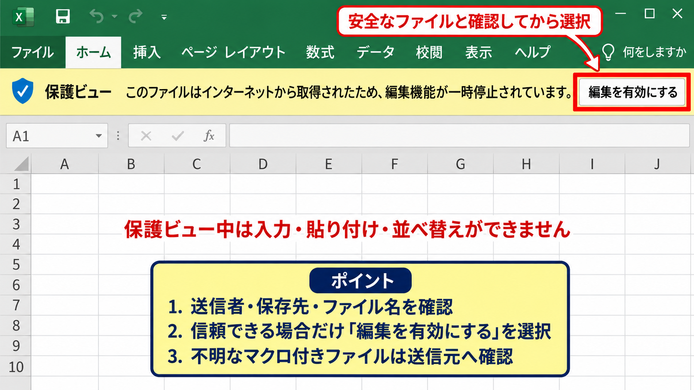This screenshot has height=390, width=694.
Task: Select row 1 header
Action: (16, 184)
